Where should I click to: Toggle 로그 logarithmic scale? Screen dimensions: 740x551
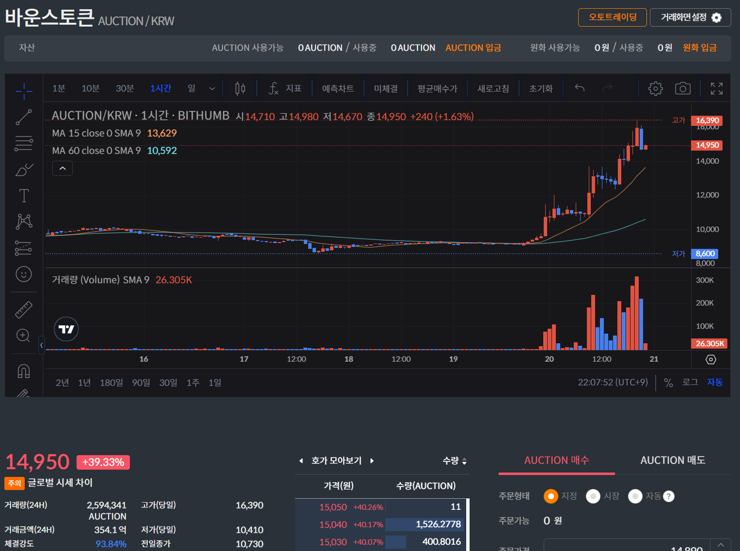pos(690,382)
